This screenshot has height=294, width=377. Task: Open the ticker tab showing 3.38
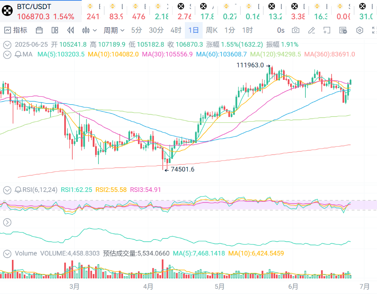click(x=298, y=11)
